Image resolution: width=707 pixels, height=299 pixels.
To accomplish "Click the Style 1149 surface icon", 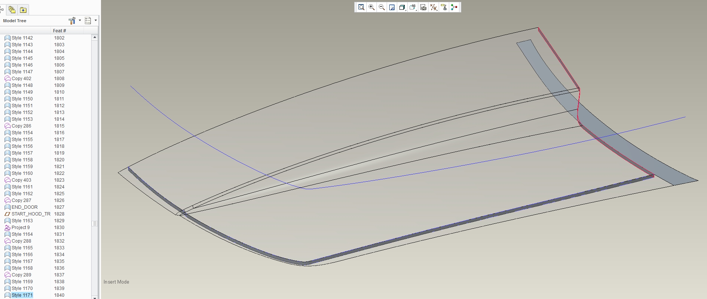I will (8, 92).
